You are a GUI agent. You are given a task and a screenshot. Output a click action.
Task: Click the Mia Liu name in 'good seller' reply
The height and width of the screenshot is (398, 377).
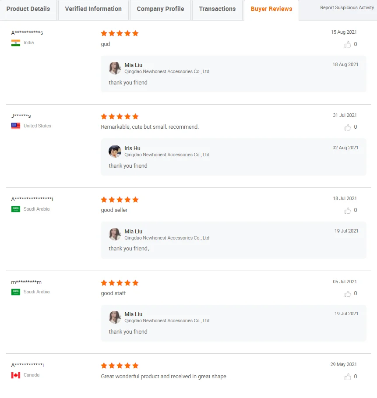pyautogui.click(x=133, y=231)
